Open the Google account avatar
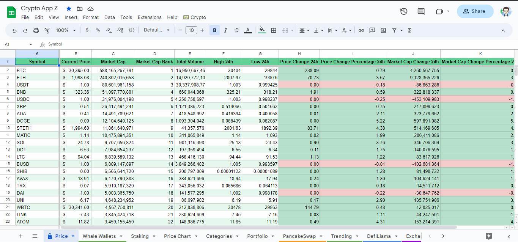518x242 pixels. 506,11
